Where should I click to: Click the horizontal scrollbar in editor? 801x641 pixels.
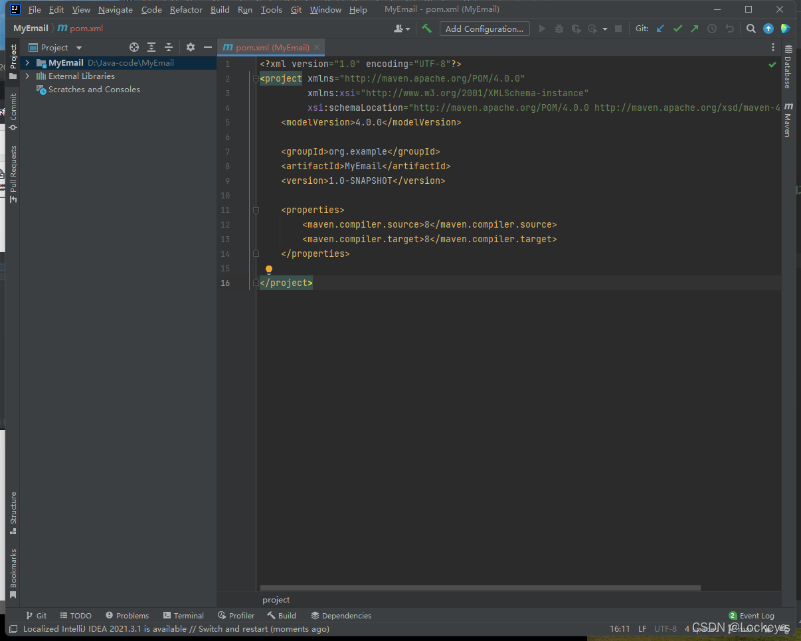coord(480,588)
